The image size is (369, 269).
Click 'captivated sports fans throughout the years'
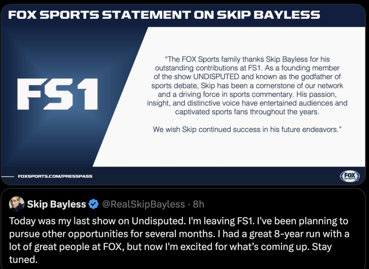coord(247,112)
